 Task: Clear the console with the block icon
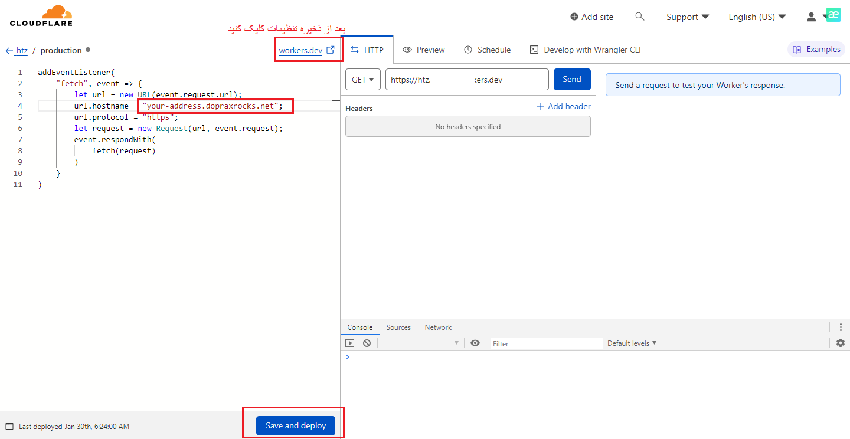pos(367,343)
